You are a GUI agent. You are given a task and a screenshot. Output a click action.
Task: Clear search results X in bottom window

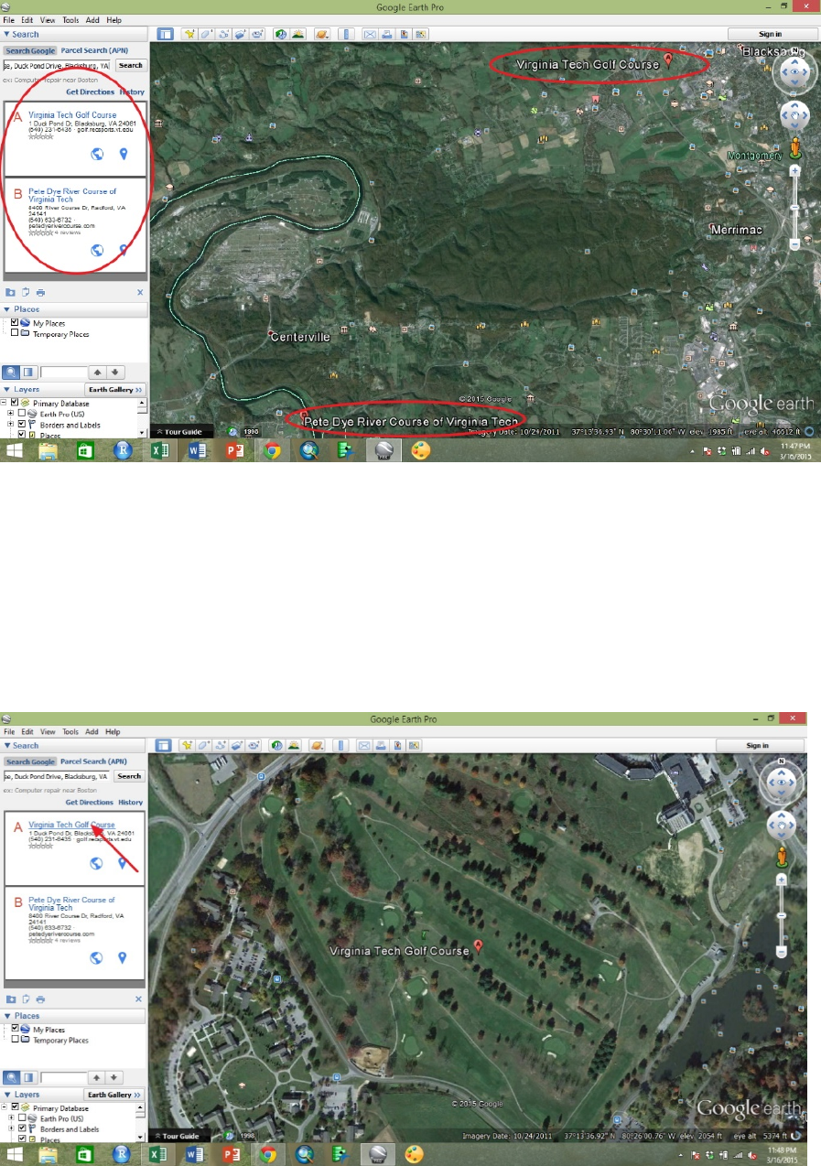140,999
